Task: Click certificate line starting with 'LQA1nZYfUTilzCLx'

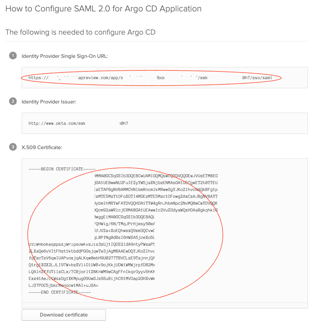Action: pyautogui.click(x=91, y=272)
